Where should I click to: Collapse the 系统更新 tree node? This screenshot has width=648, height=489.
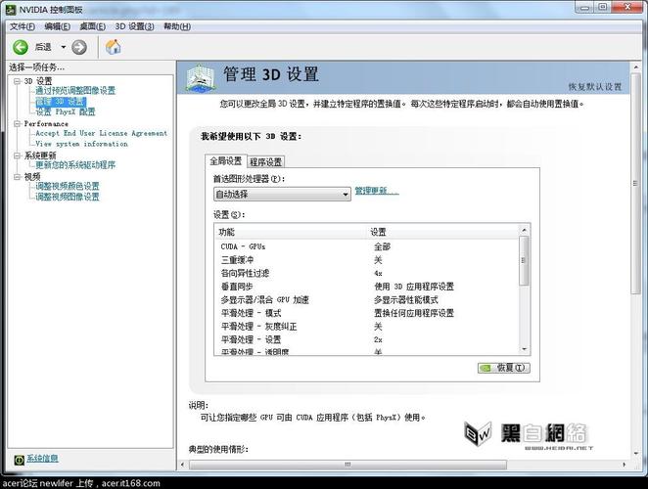tap(17, 156)
